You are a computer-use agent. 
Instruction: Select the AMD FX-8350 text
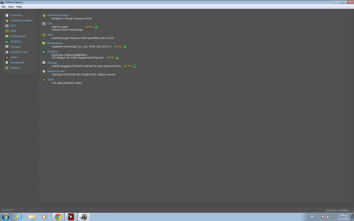[x=60, y=27]
